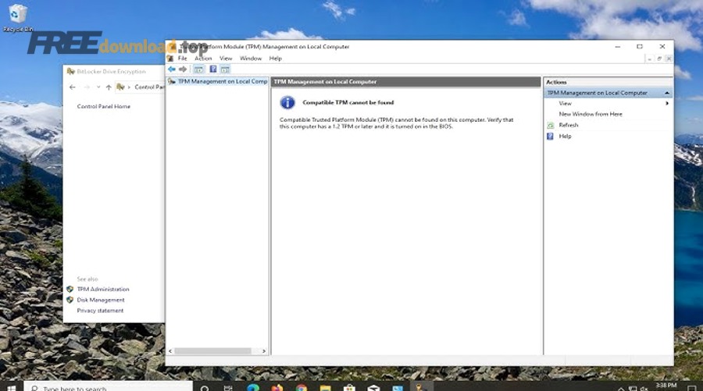Click Up arrow in BitLocker window
703x391 pixels.
coord(109,87)
